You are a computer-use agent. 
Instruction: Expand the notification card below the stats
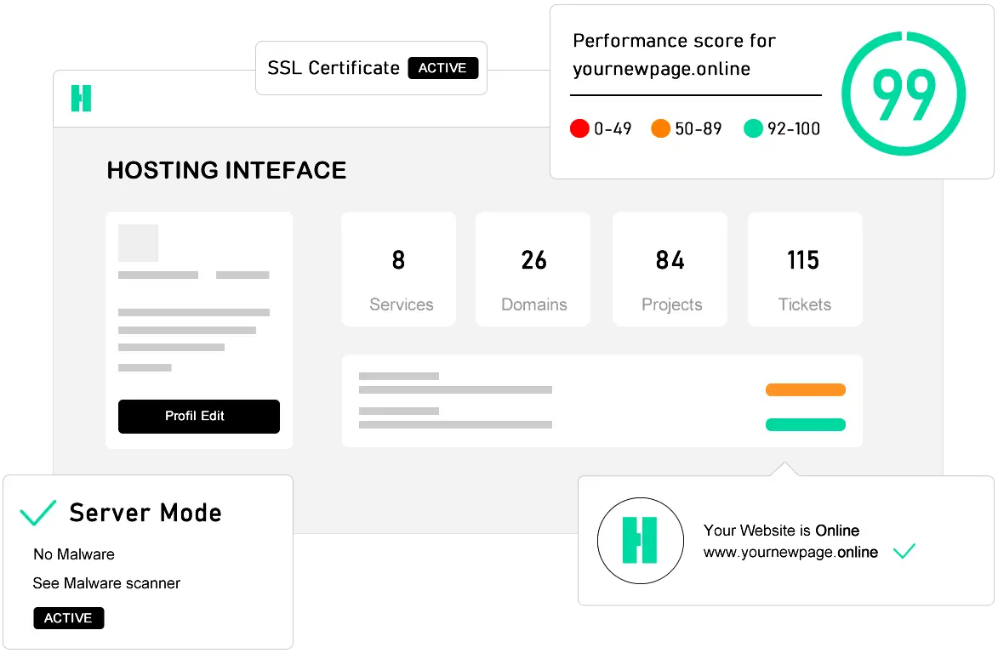pos(602,400)
